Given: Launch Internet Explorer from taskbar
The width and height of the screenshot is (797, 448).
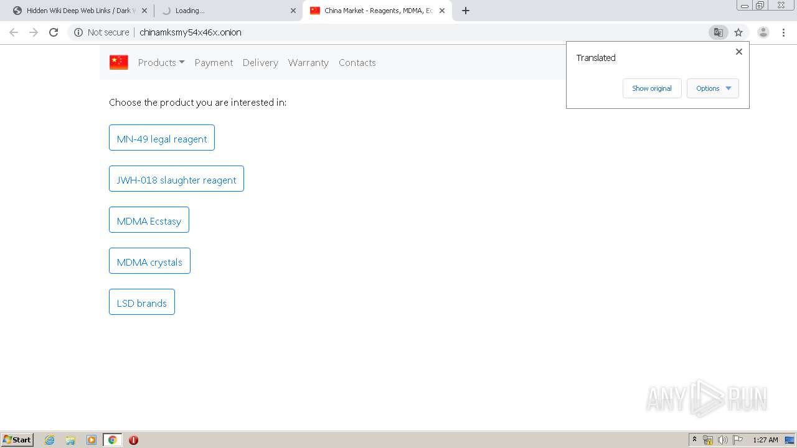Looking at the screenshot, I should point(50,440).
